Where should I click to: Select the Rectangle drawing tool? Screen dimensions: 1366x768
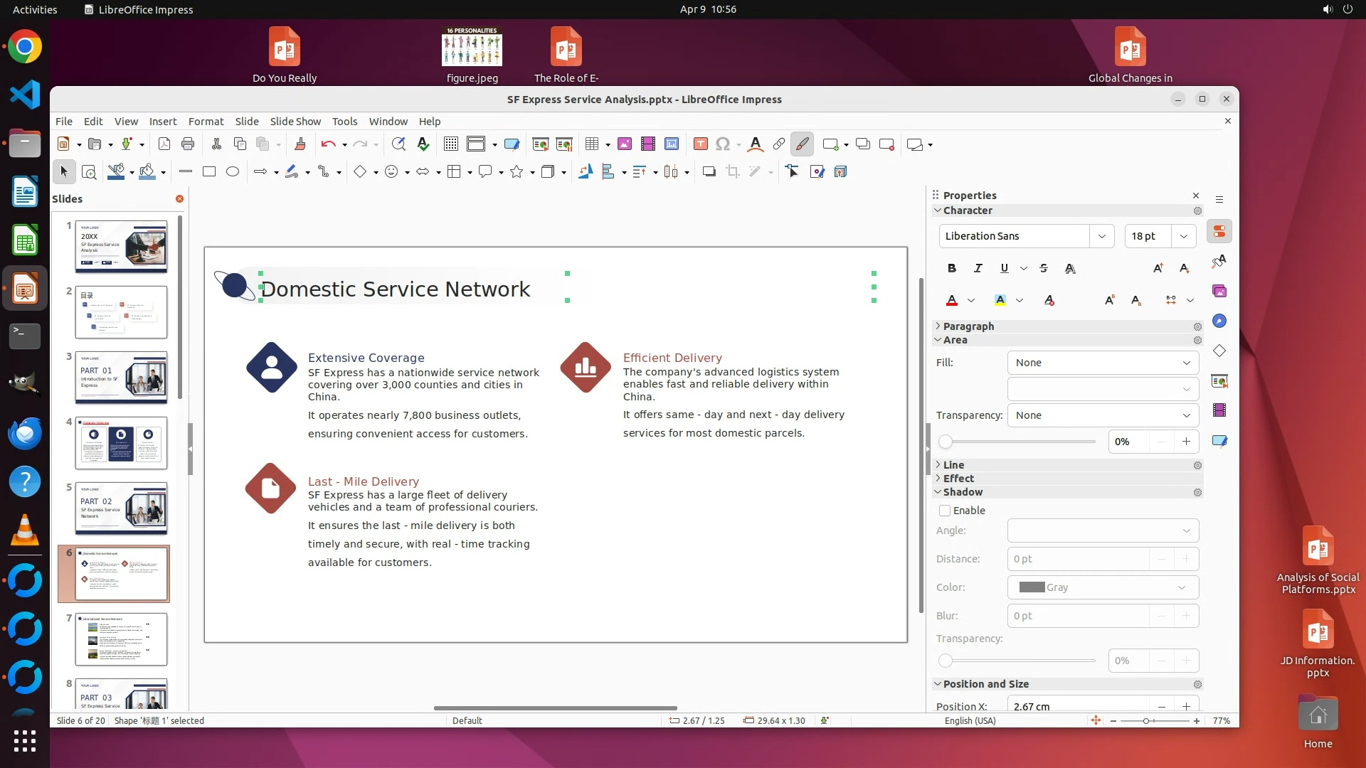(209, 171)
